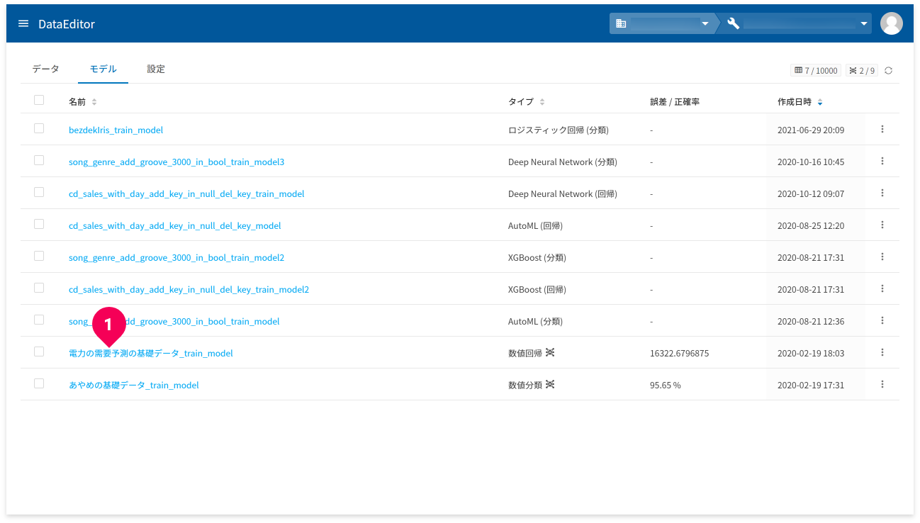Image resolution: width=920 pixels, height=523 pixels.
Task: Open song_genre_add_groove_3000_in_bool_train_model2 link
Action: click(x=176, y=258)
